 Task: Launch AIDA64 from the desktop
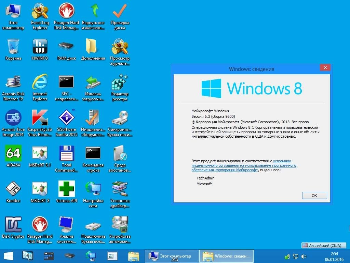pos(13,156)
